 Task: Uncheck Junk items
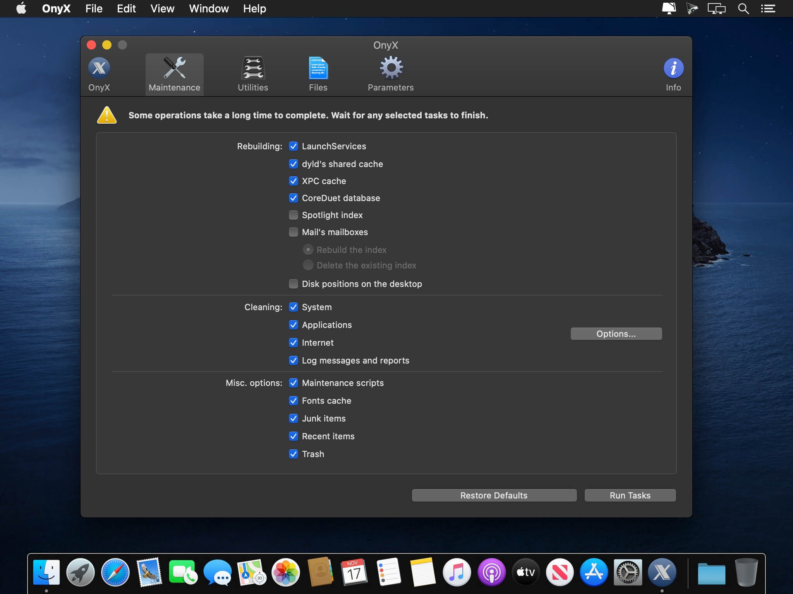[x=294, y=418]
